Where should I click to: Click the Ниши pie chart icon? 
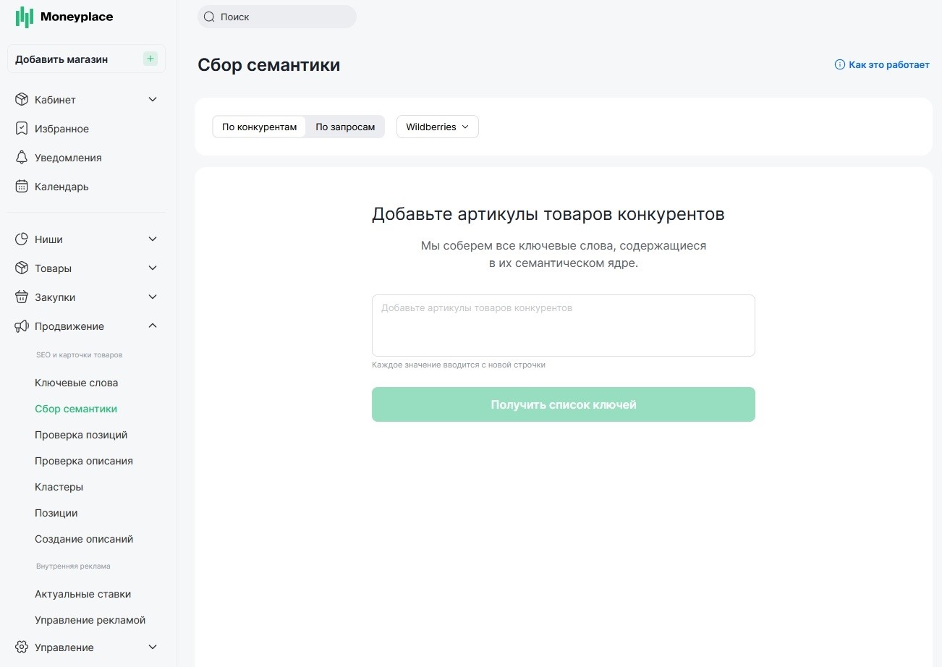[x=22, y=239]
